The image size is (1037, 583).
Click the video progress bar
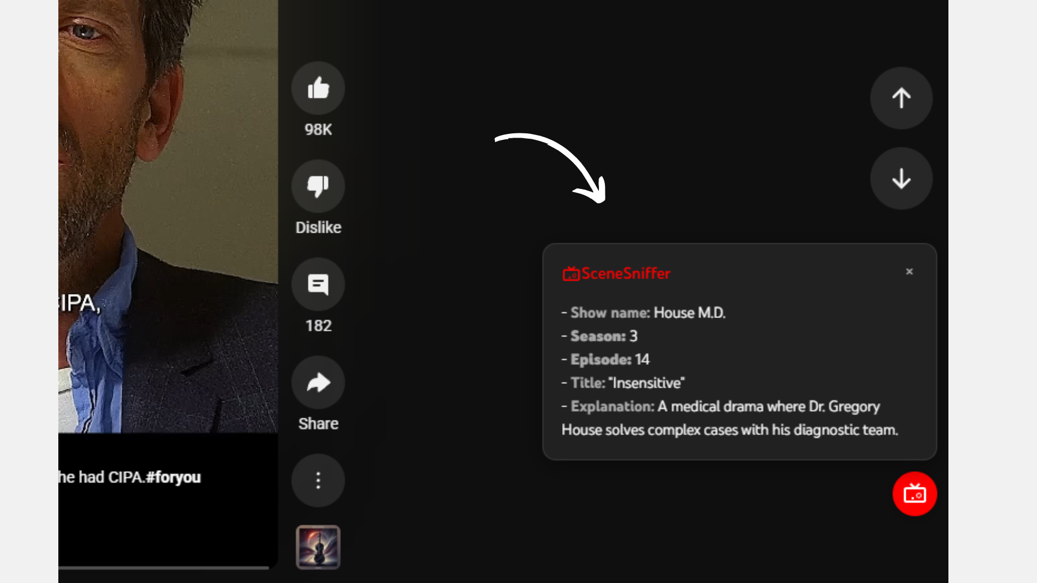point(164,567)
